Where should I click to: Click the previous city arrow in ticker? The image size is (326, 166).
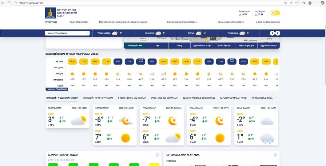pyautogui.click(x=272, y=33)
